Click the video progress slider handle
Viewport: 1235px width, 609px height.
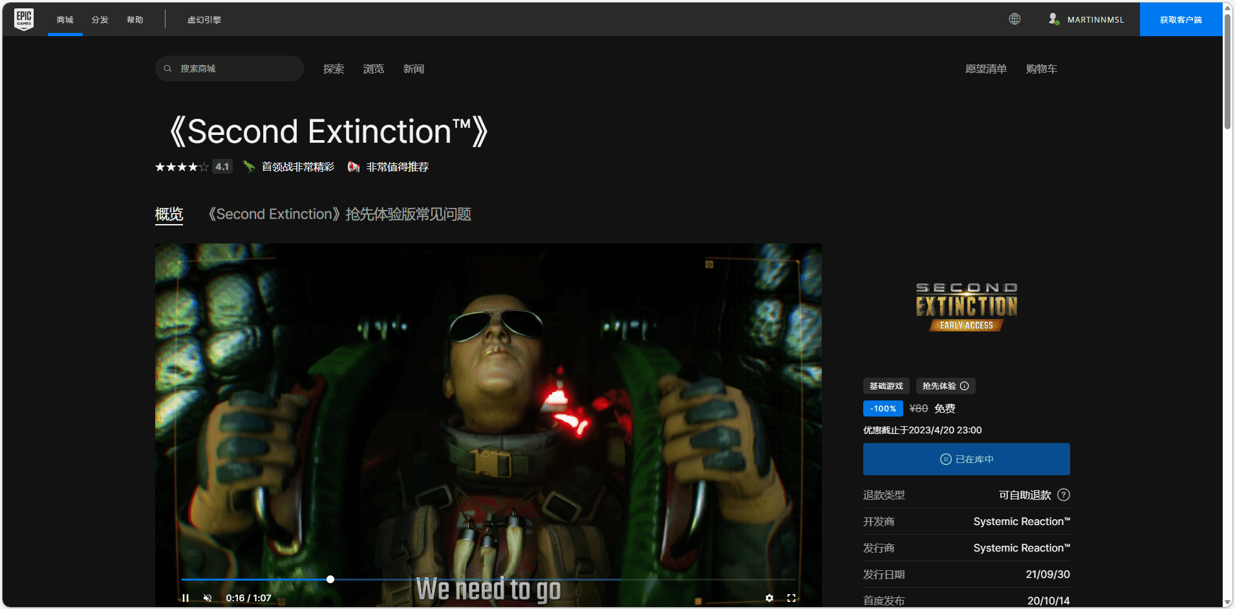point(330,579)
